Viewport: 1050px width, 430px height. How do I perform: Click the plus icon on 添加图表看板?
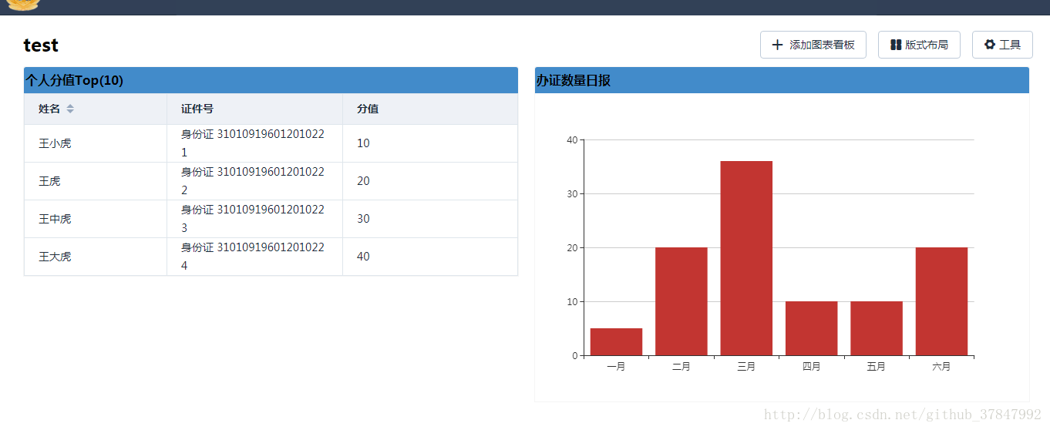point(777,45)
